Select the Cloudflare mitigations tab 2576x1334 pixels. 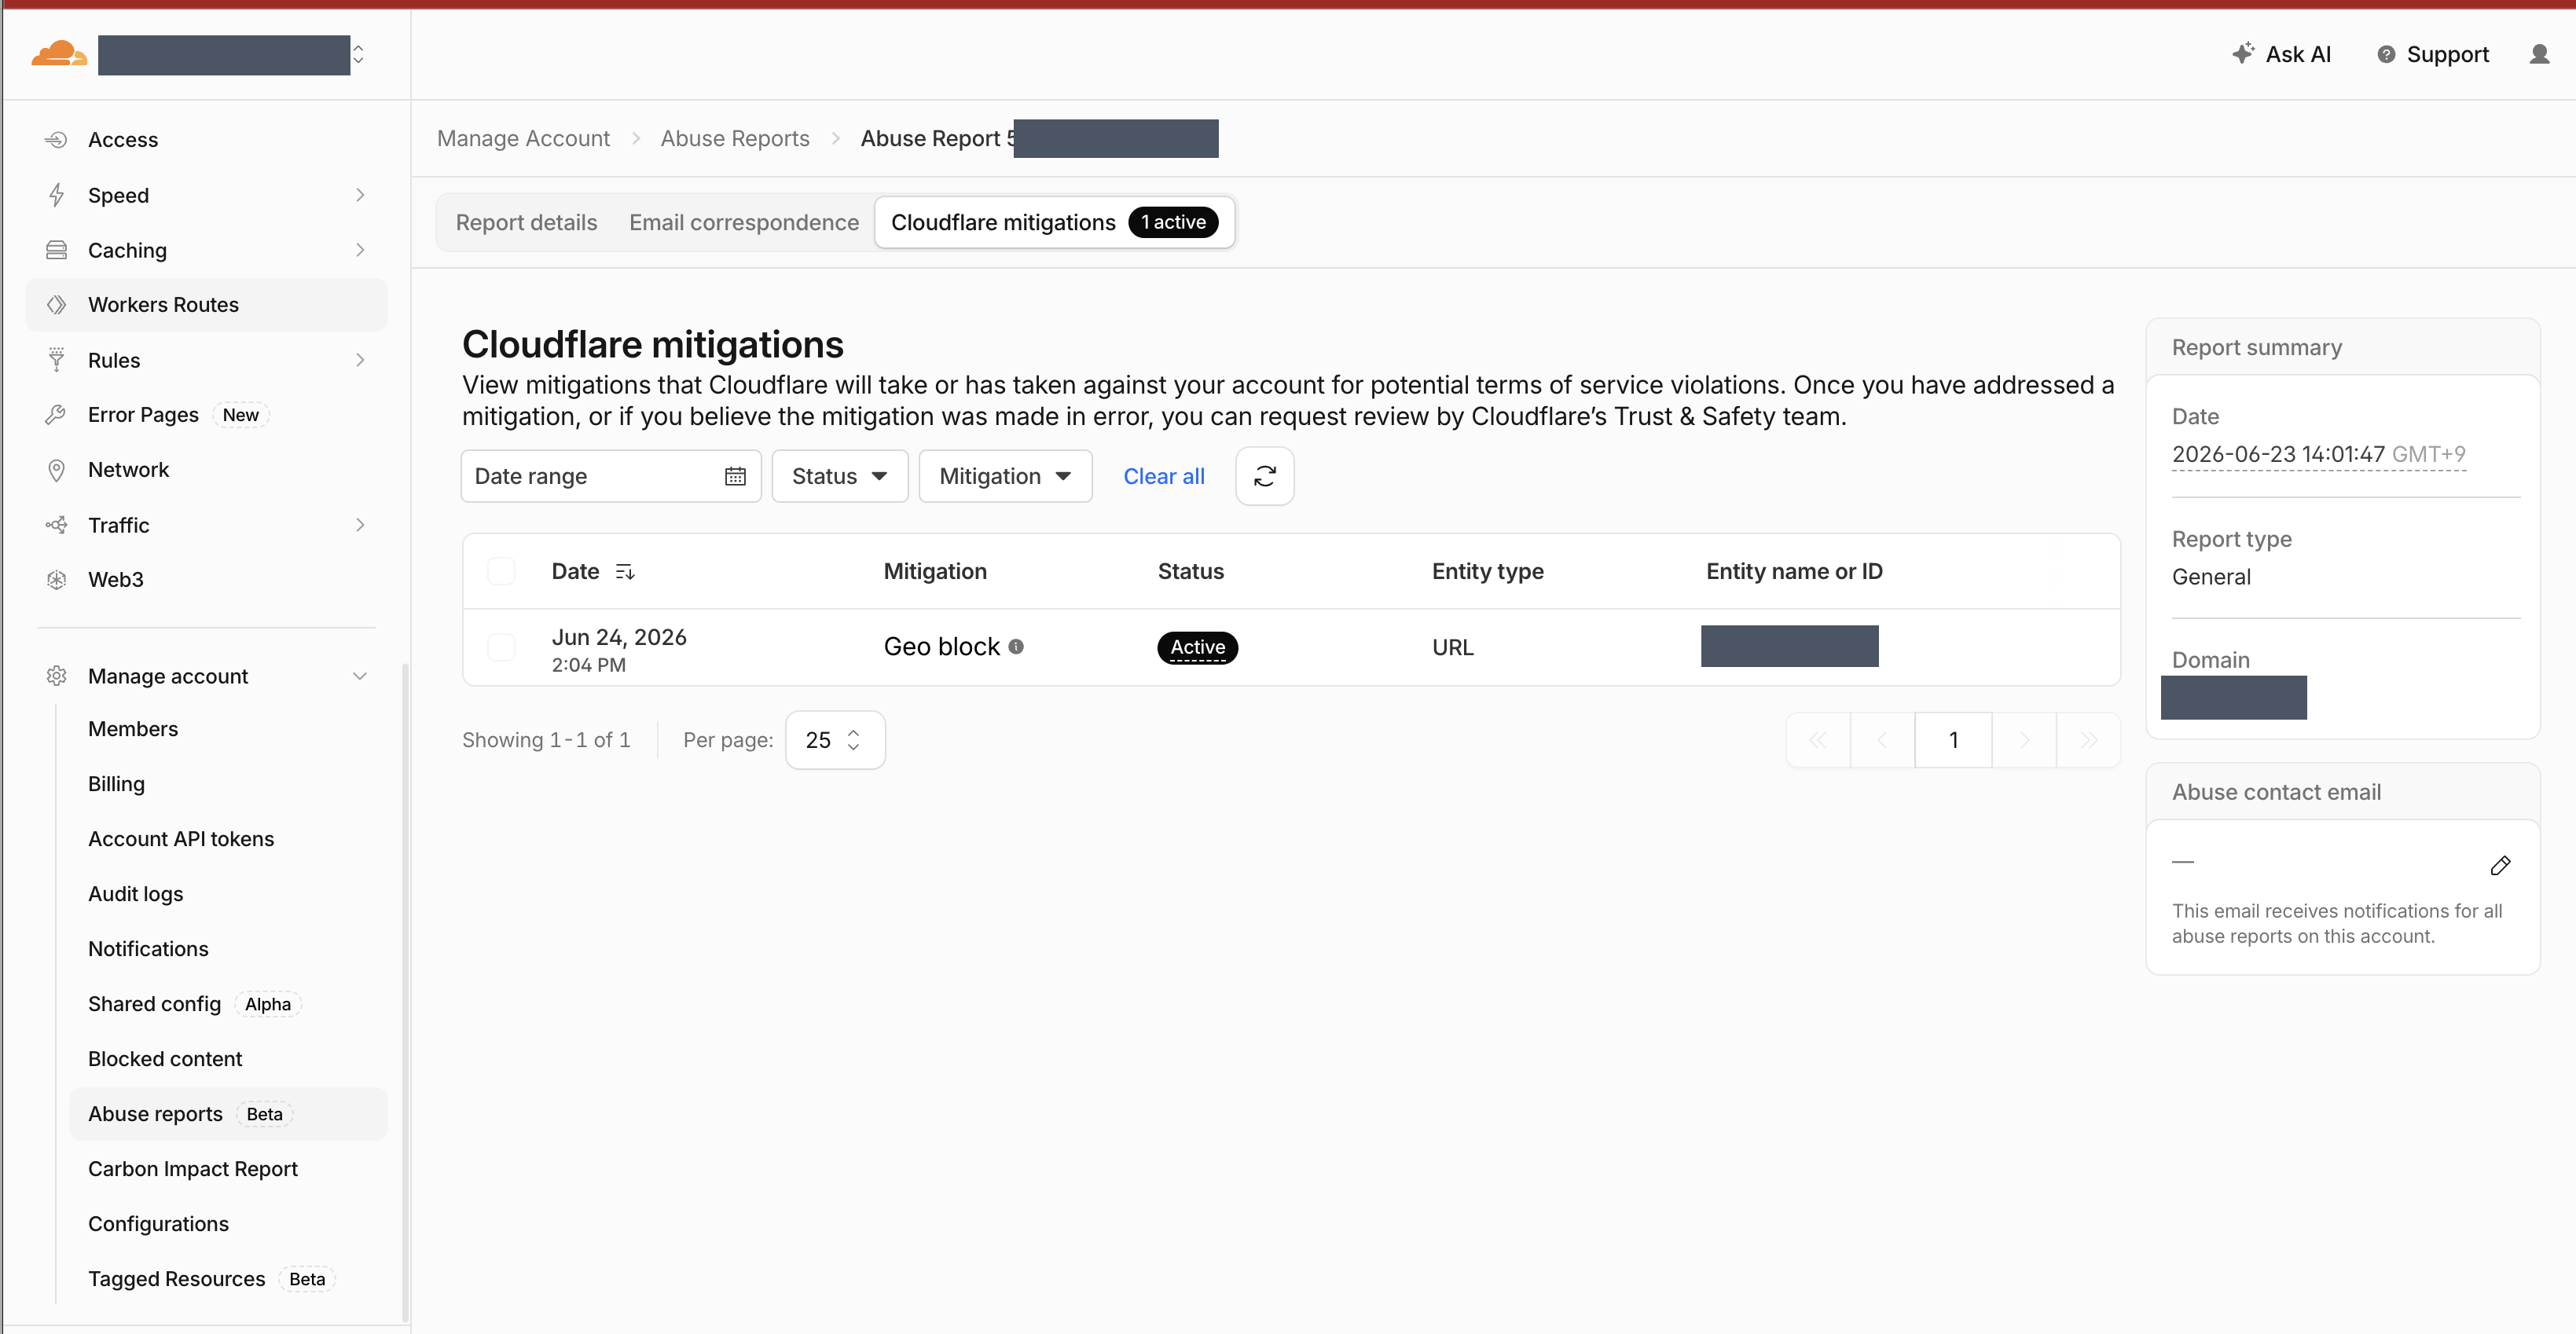(x=1054, y=222)
